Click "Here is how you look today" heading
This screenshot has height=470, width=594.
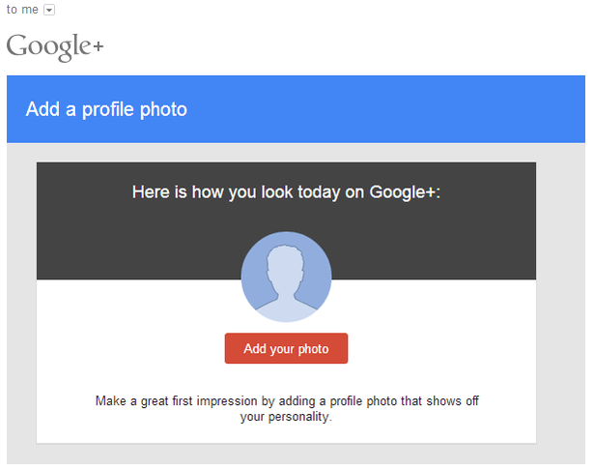[286, 192]
